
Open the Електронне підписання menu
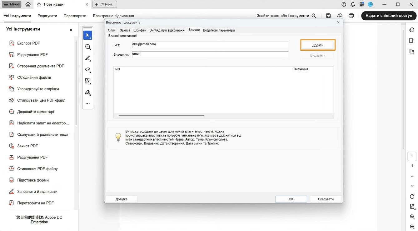(113, 16)
